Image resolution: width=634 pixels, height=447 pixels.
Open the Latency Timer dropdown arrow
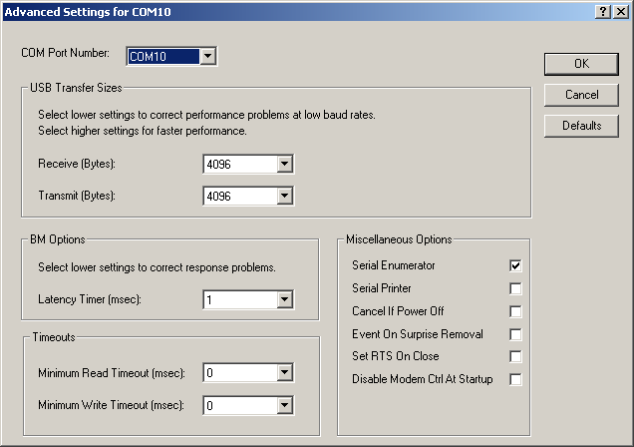coord(285,299)
